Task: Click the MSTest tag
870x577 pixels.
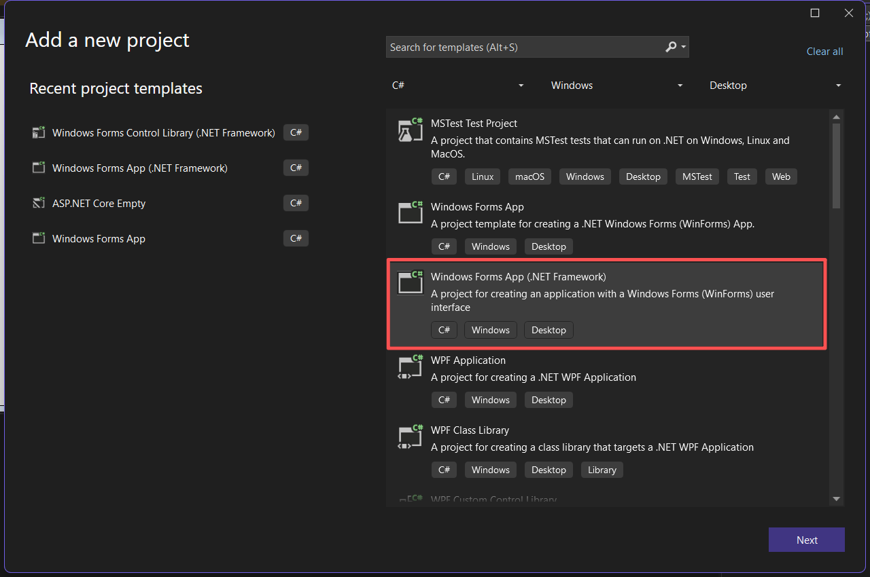Action: (697, 176)
